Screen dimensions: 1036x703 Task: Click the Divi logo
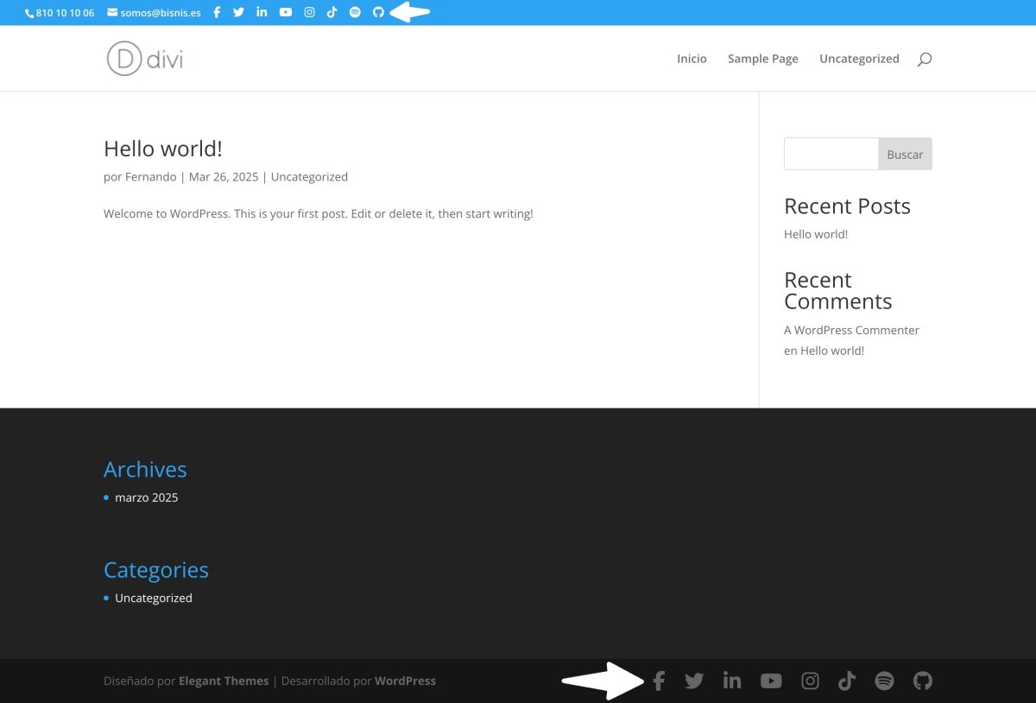tap(144, 59)
